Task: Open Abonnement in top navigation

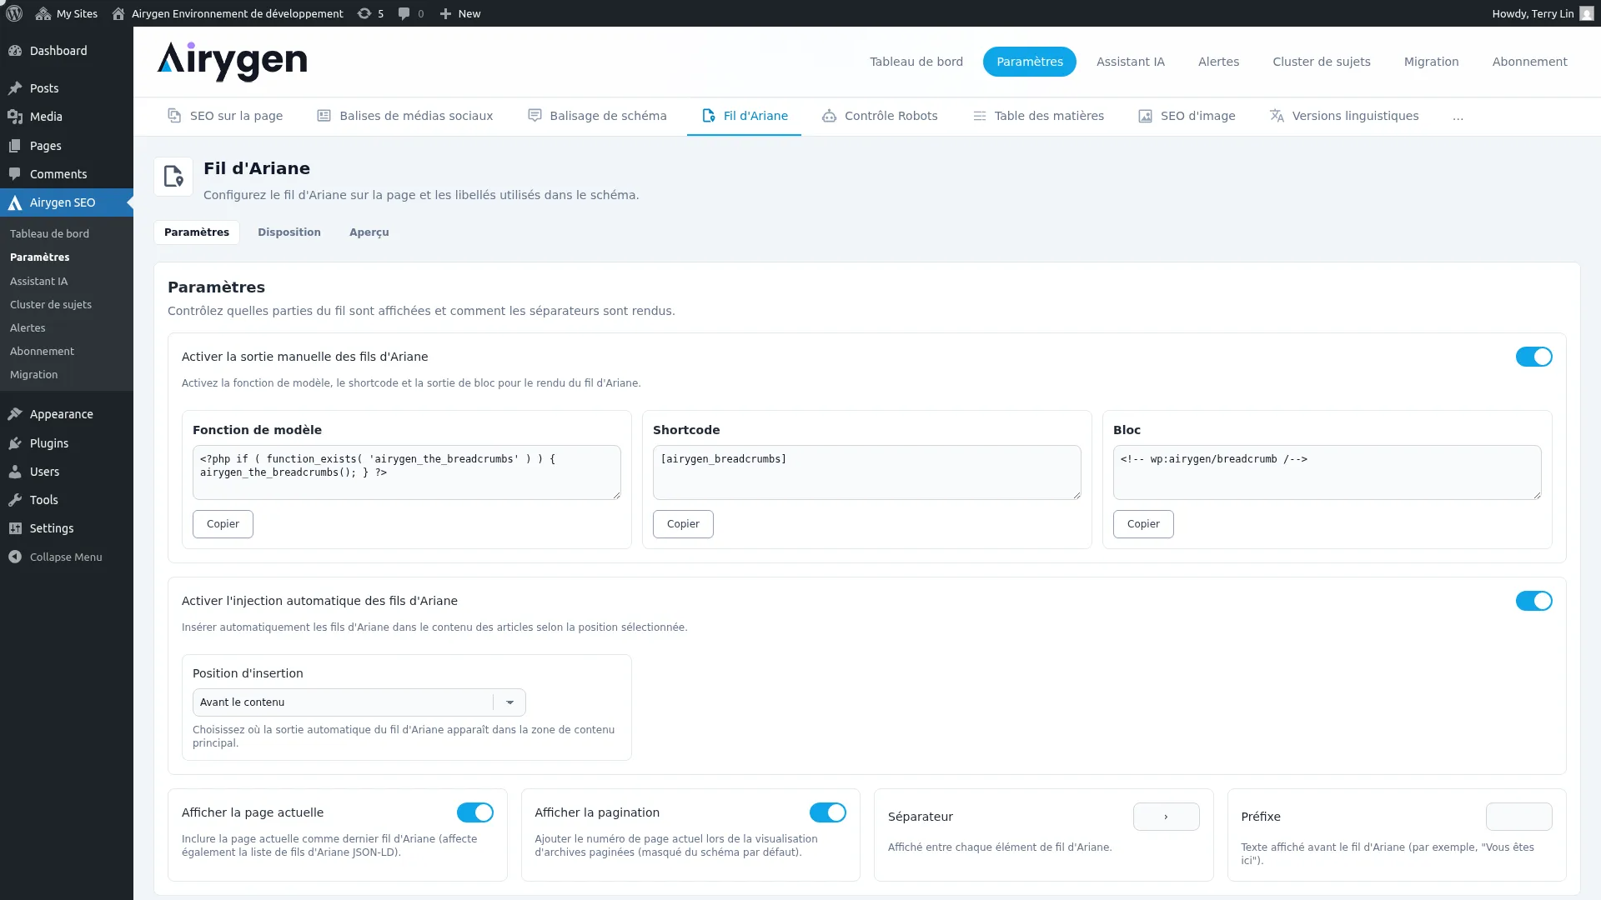Action: pos(1529,62)
